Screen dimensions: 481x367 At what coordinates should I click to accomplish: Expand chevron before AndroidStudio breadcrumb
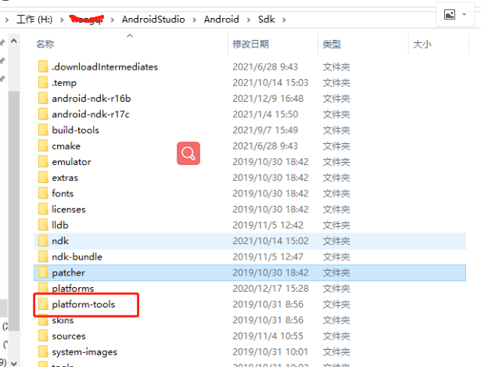(113, 20)
